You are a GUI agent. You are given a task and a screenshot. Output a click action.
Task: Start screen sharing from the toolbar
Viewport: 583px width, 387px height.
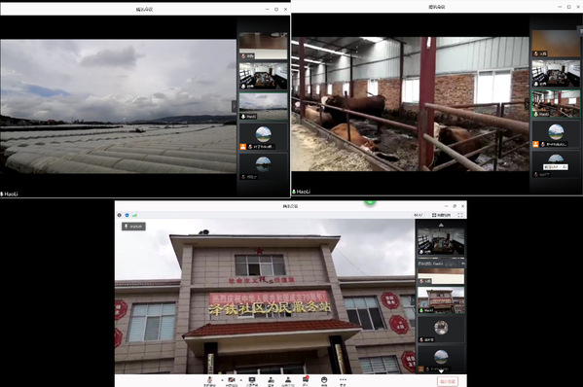point(252,381)
